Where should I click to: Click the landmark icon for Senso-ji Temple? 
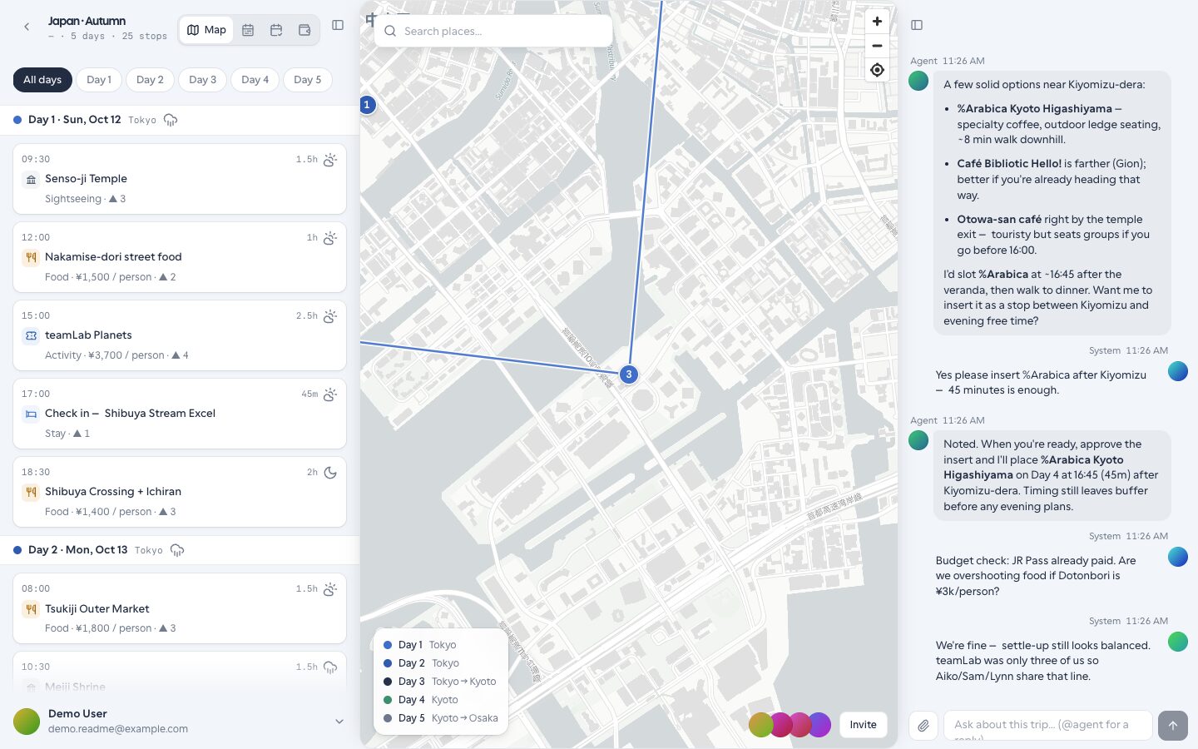point(31,179)
